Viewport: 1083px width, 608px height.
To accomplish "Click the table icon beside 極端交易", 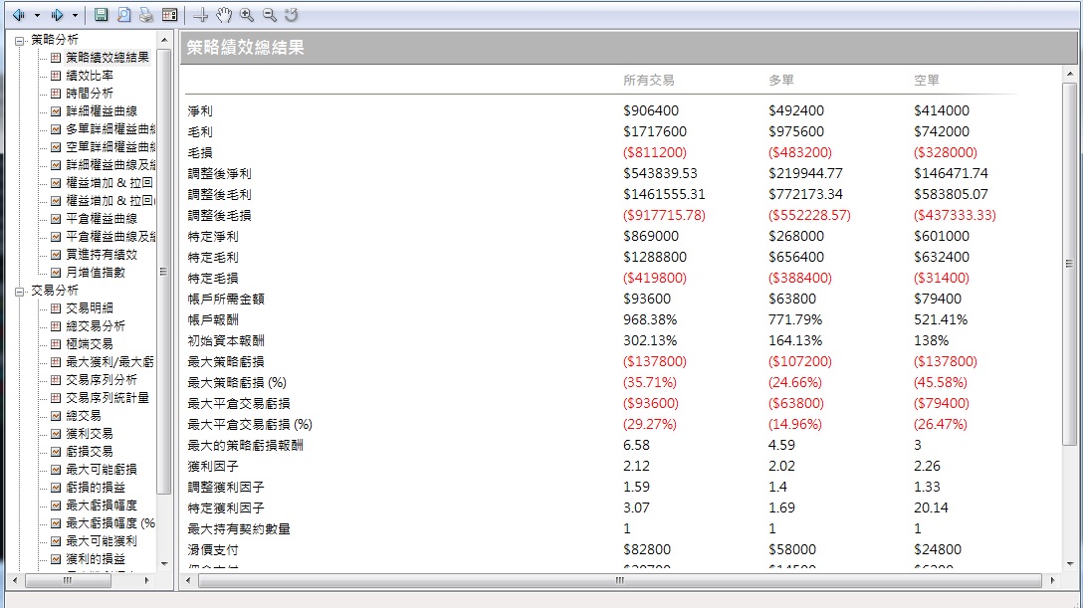I will coord(56,343).
